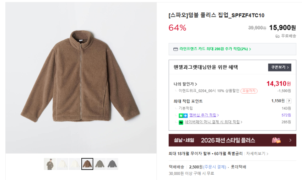Select the first white jacket thumbnail
302x180 pixels.
62,164
